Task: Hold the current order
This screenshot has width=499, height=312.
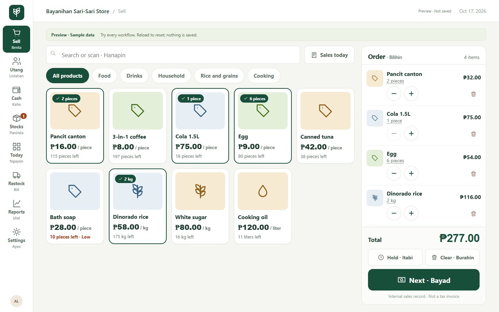Action: tap(395, 258)
